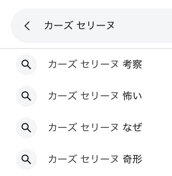Click blank row space right of 怖い suggestion

point(157,96)
